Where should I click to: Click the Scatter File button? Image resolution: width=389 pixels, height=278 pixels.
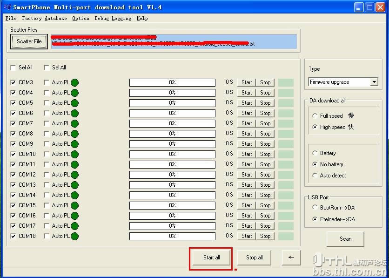point(29,41)
